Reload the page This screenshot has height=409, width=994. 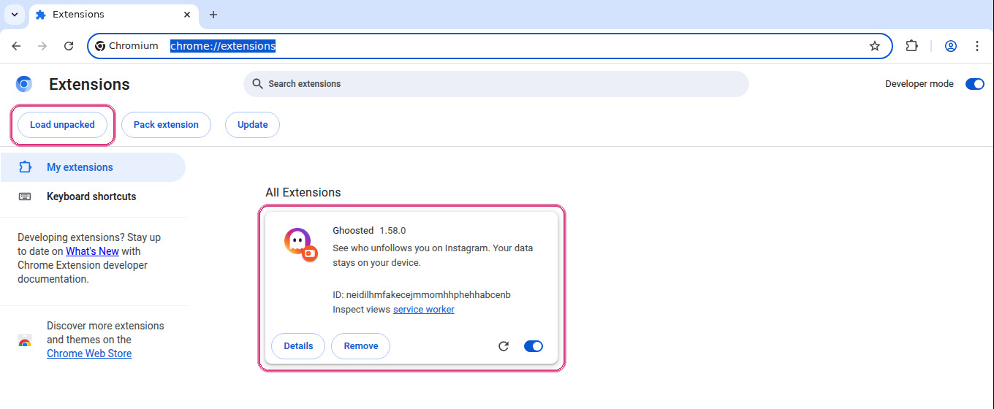tap(69, 46)
